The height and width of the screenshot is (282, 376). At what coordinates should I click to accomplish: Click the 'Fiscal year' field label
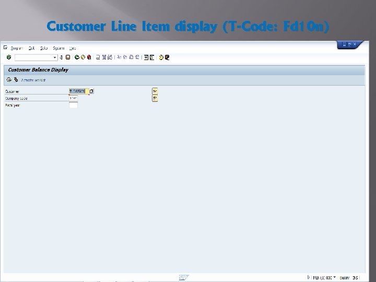click(13, 105)
